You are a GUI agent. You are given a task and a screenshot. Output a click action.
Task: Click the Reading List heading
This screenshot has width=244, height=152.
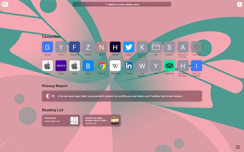click(x=53, y=110)
